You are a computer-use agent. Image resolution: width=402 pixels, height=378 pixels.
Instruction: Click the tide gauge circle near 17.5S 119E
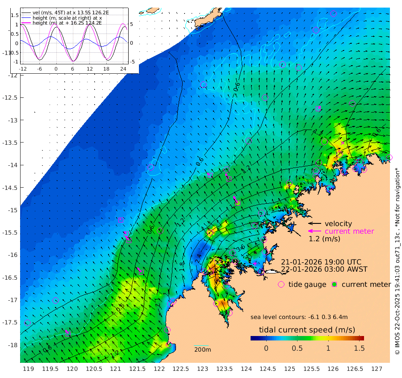27,323
